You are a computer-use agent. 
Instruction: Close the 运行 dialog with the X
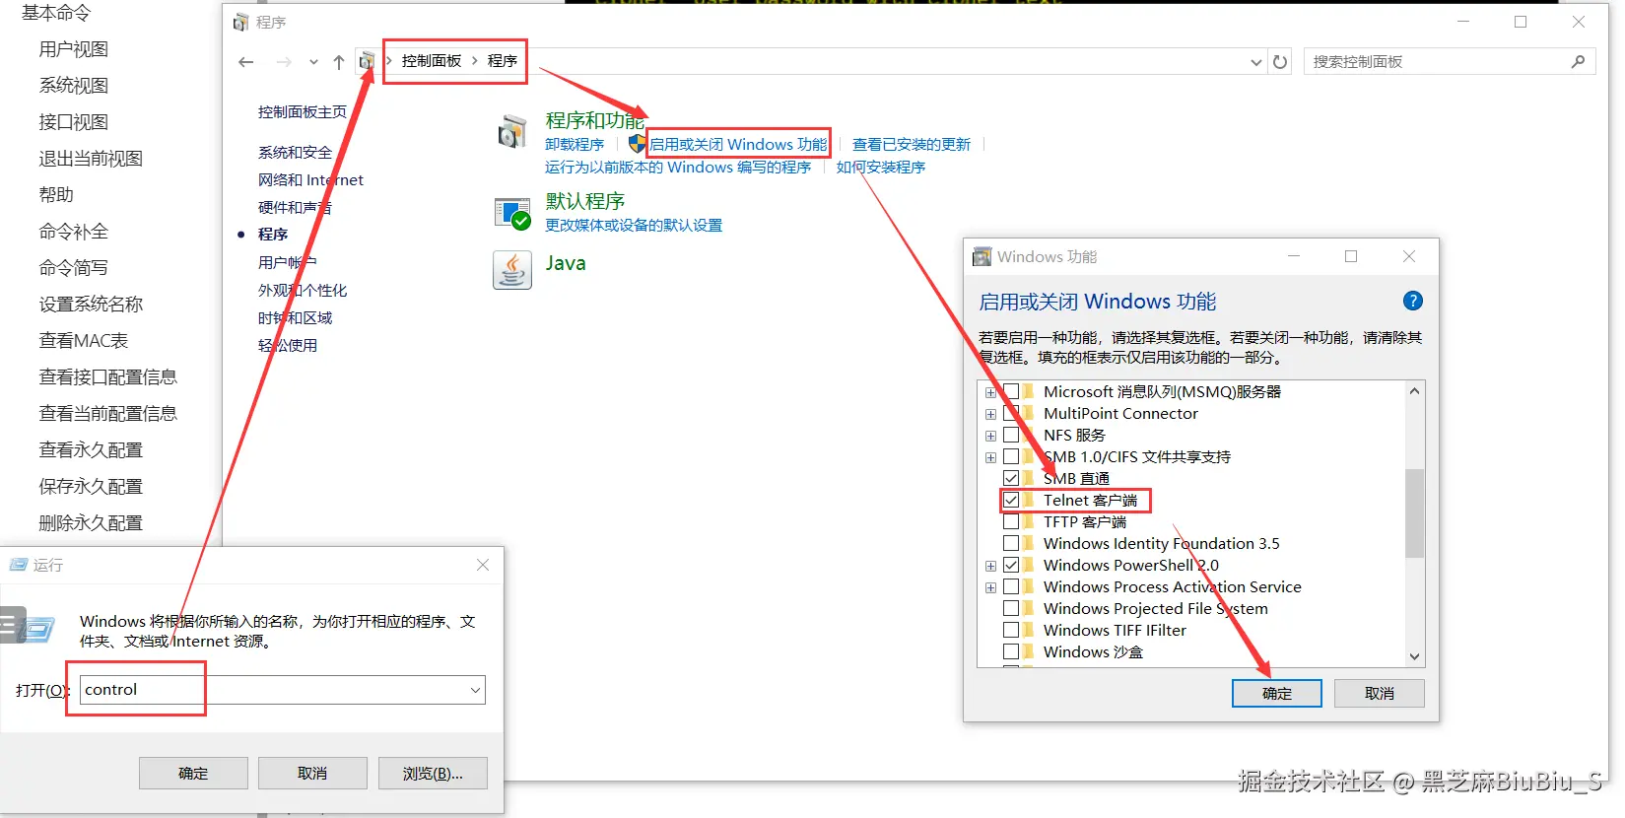tap(483, 565)
